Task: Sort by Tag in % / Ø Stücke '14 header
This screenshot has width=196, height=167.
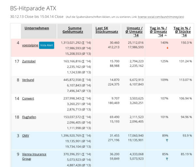Action: pyautogui.click(x=182, y=32)
